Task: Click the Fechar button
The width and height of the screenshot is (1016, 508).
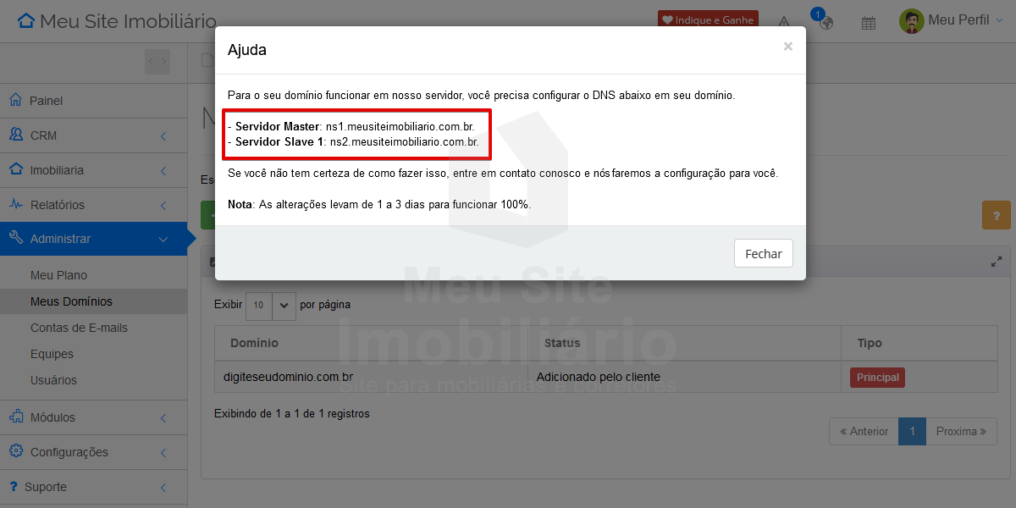Action: tap(763, 253)
